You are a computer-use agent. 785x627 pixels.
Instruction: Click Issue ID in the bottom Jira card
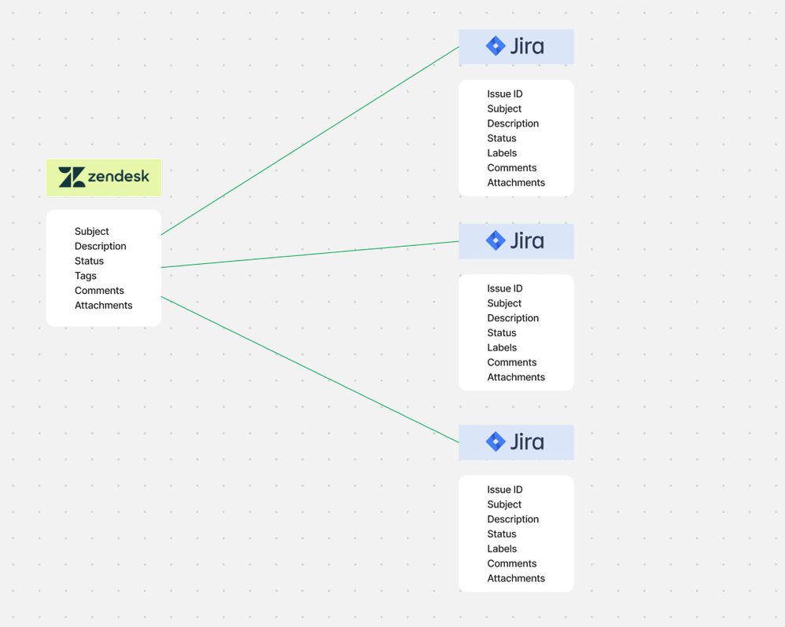pos(505,489)
